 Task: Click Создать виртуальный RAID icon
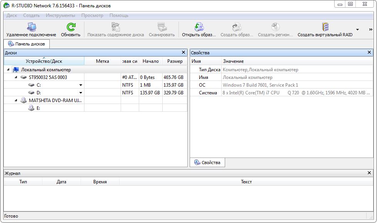point(325,27)
